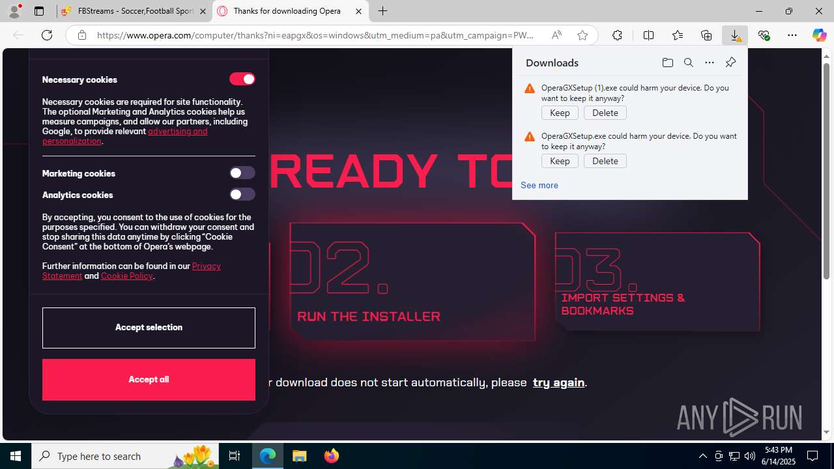Select the Thanks for downloading Opera tab
This screenshot has height=469, width=834.
pos(290,11)
